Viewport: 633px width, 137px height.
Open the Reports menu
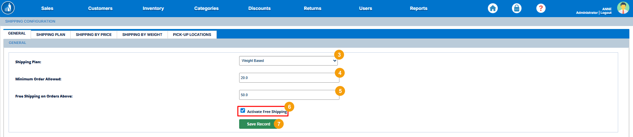[x=418, y=8]
